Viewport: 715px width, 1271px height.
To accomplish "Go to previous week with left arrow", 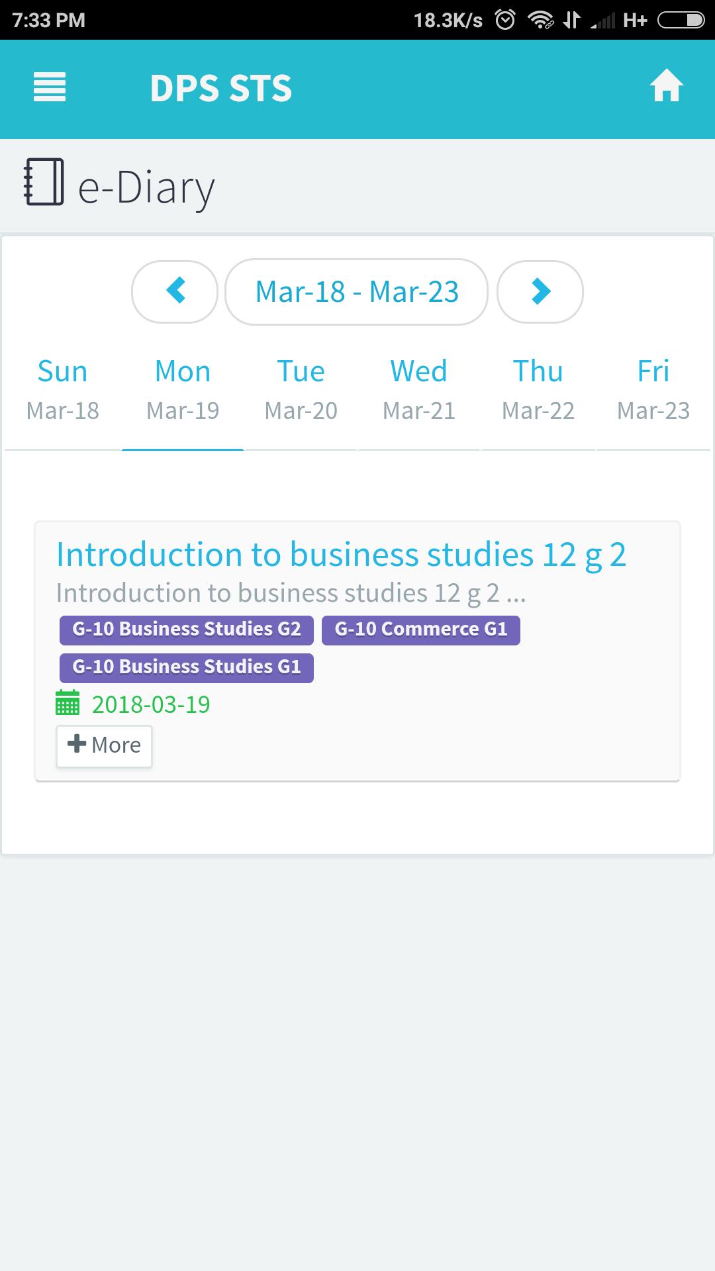I will [x=175, y=291].
